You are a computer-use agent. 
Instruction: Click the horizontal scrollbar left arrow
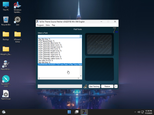tap(39, 78)
